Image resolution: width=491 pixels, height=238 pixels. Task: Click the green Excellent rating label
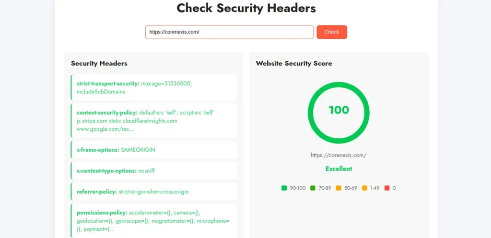pyautogui.click(x=339, y=169)
